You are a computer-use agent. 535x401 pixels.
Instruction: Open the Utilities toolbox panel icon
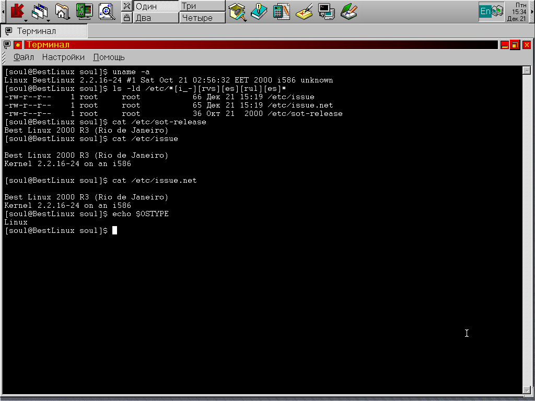click(237, 11)
